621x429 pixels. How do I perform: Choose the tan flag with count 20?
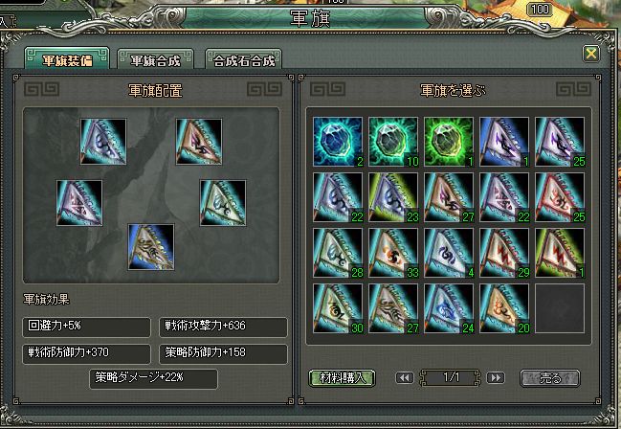point(504,308)
